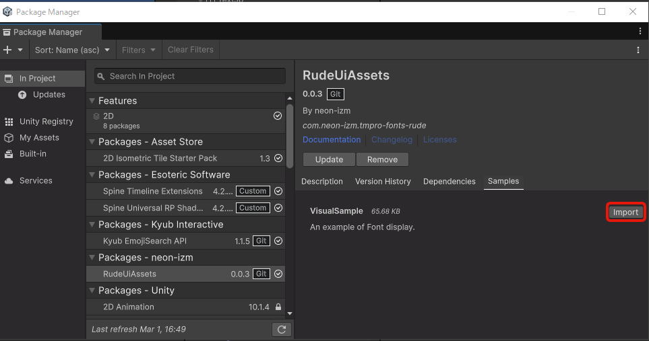Open the Package Manager toolbar kebab menu
Screen dimensions: 649x341
638,50
